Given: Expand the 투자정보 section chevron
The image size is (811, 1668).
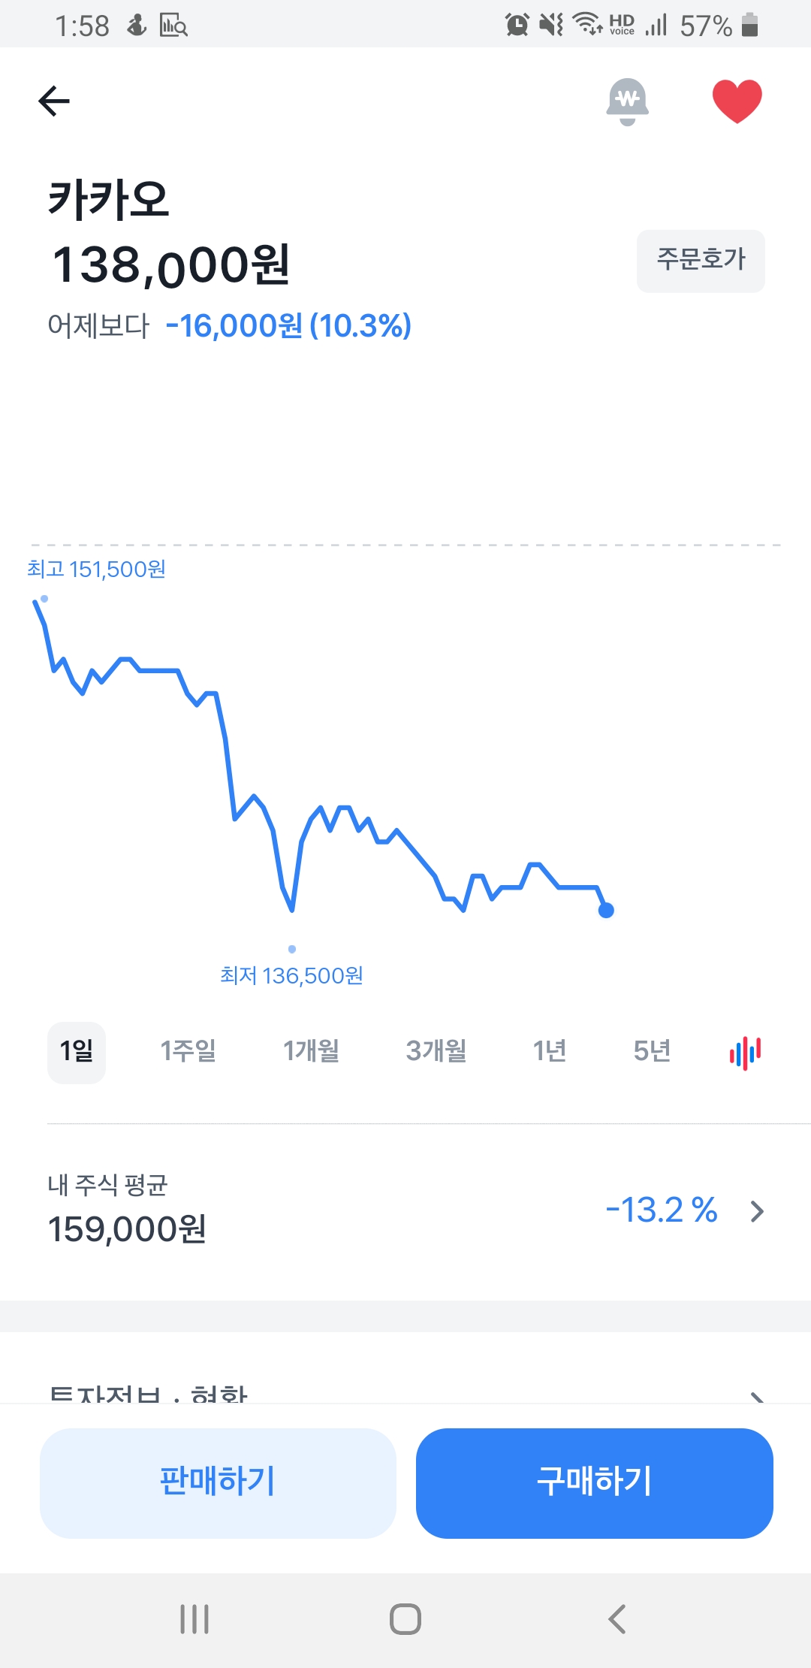Looking at the screenshot, I should (x=757, y=1398).
